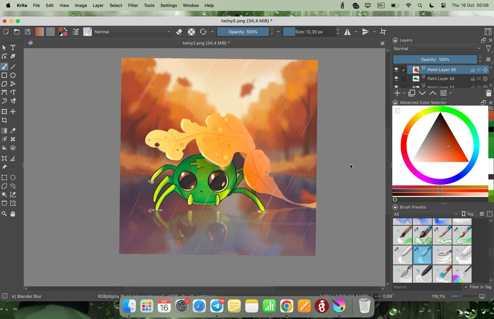Select the Fill bucket tool
The width and height of the screenshot is (494, 319).
pos(4,148)
